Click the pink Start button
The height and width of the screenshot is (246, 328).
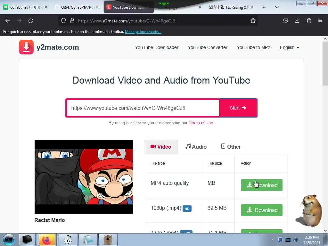coord(238,108)
